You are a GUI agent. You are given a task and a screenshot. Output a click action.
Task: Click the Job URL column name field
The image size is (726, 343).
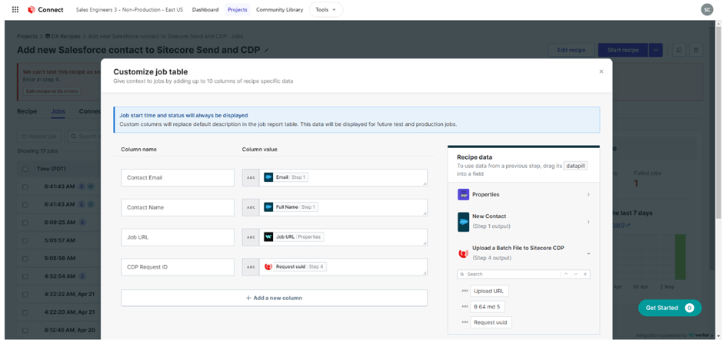tap(178, 237)
